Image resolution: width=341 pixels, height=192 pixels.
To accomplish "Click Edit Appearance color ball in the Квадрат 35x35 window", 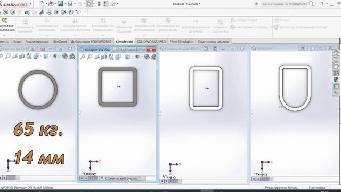I will (x=147, y=57).
